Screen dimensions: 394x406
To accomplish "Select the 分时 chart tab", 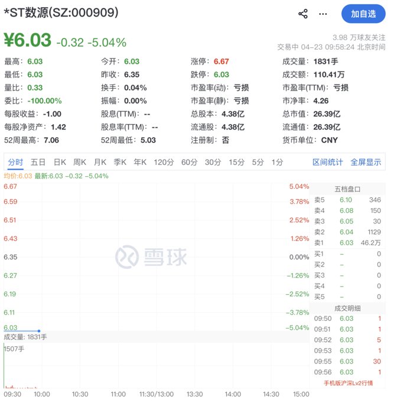I will 15,162.
